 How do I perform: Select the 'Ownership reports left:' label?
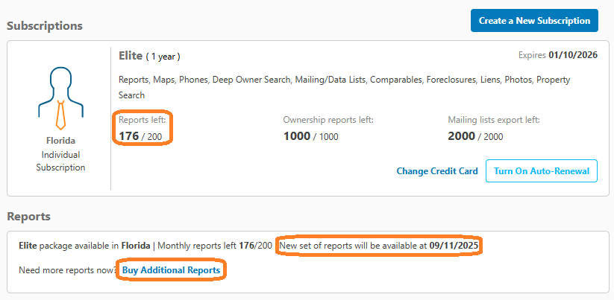(x=328, y=120)
